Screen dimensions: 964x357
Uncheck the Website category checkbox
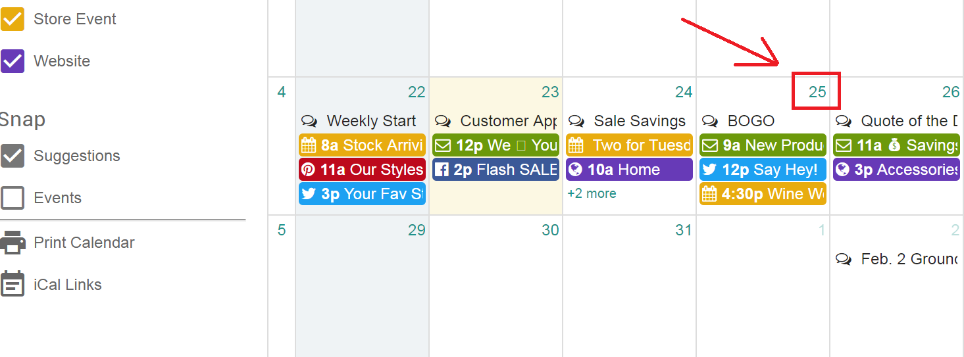pyautogui.click(x=13, y=61)
